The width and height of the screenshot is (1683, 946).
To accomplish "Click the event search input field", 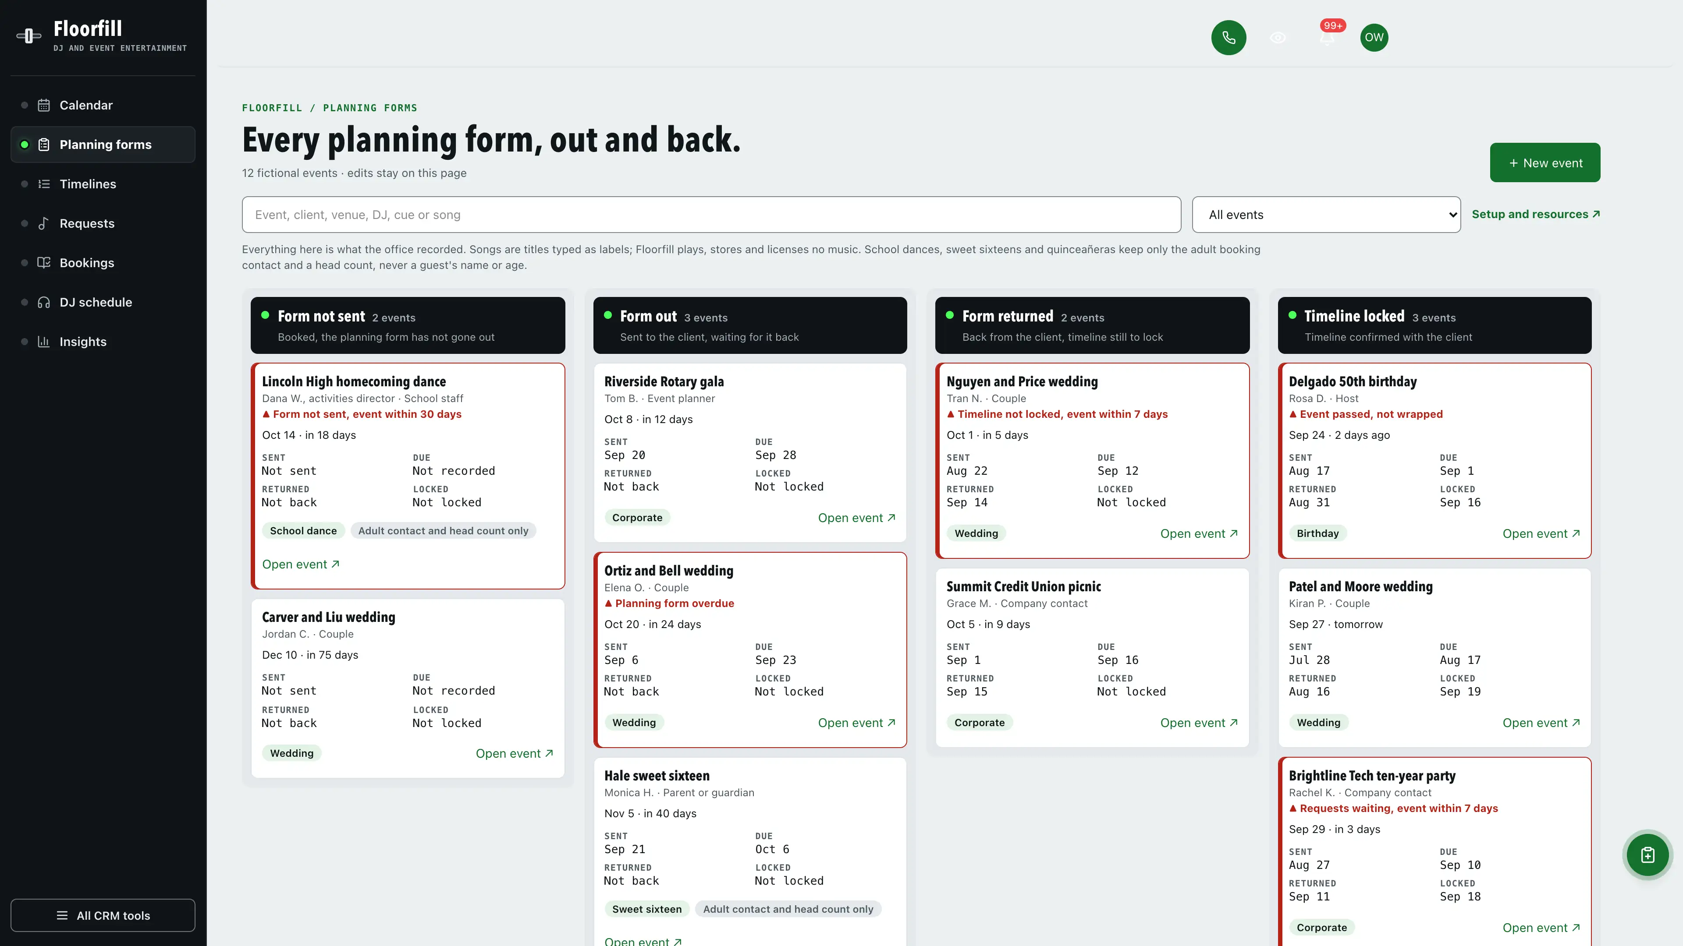I will tap(711, 215).
